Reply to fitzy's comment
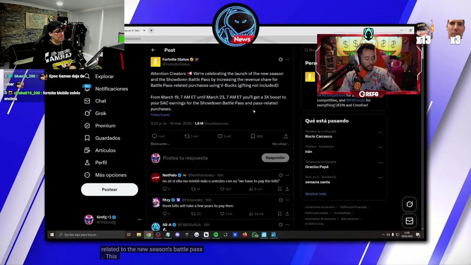Viewport: 471px width, 265px height. 164,214
